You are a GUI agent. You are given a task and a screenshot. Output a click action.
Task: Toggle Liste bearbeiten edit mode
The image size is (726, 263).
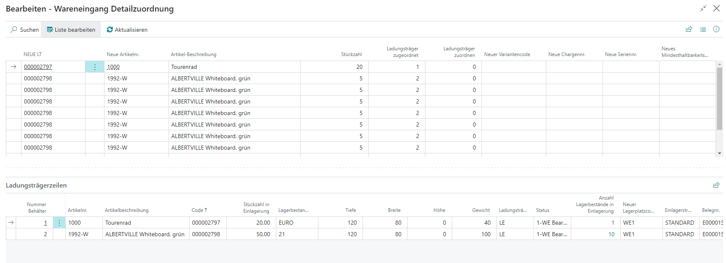pyautogui.click(x=71, y=30)
